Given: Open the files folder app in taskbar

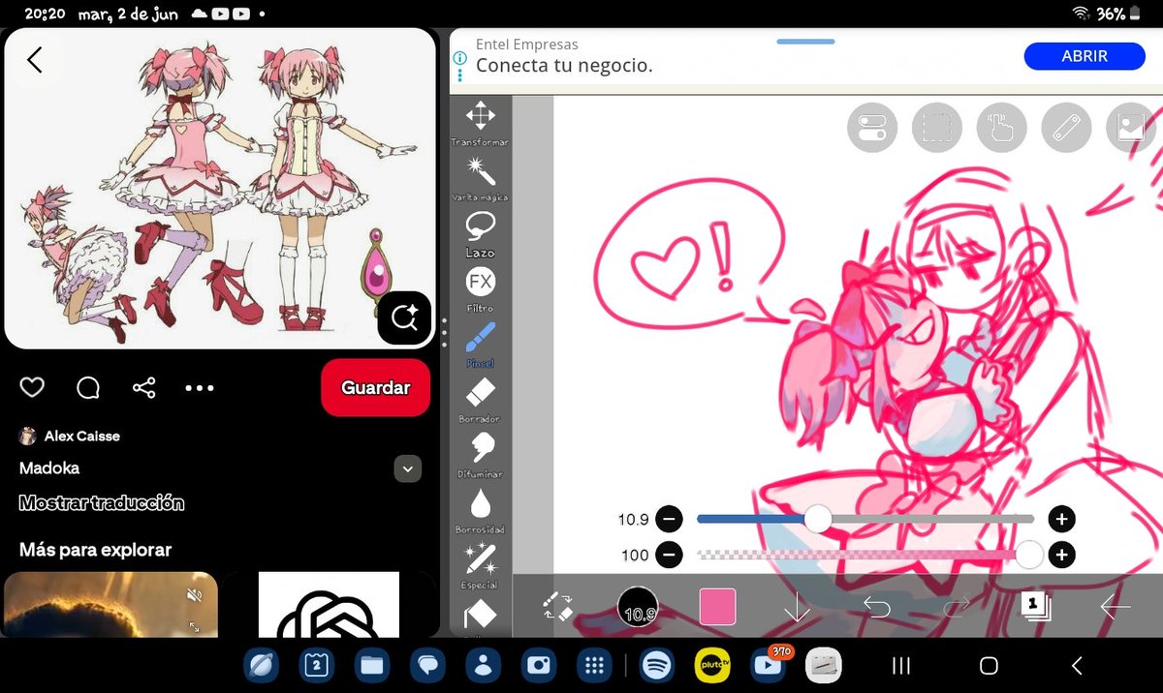Looking at the screenshot, I should pyautogui.click(x=372, y=665).
